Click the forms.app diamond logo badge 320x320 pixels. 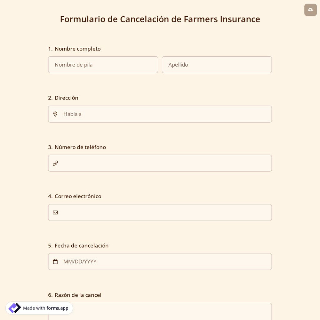(14, 308)
